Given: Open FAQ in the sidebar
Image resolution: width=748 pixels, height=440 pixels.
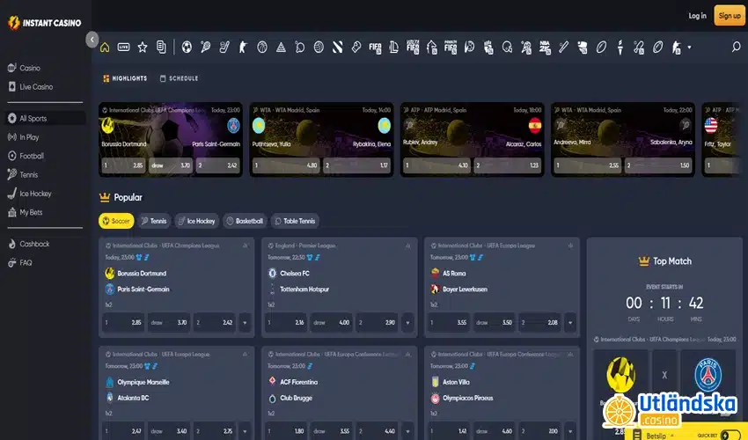Looking at the screenshot, I should (46, 263).
